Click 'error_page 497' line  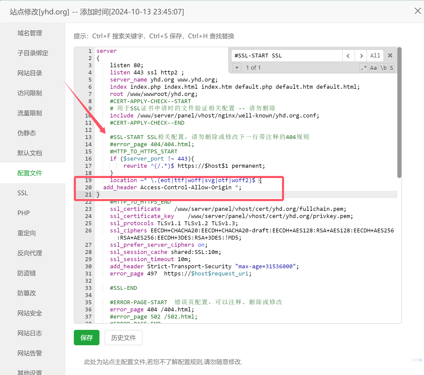(x=181, y=274)
